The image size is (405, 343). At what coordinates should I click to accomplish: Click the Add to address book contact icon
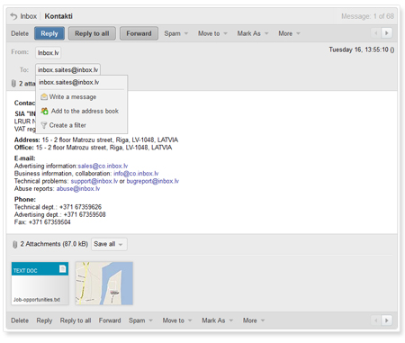tap(44, 111)
